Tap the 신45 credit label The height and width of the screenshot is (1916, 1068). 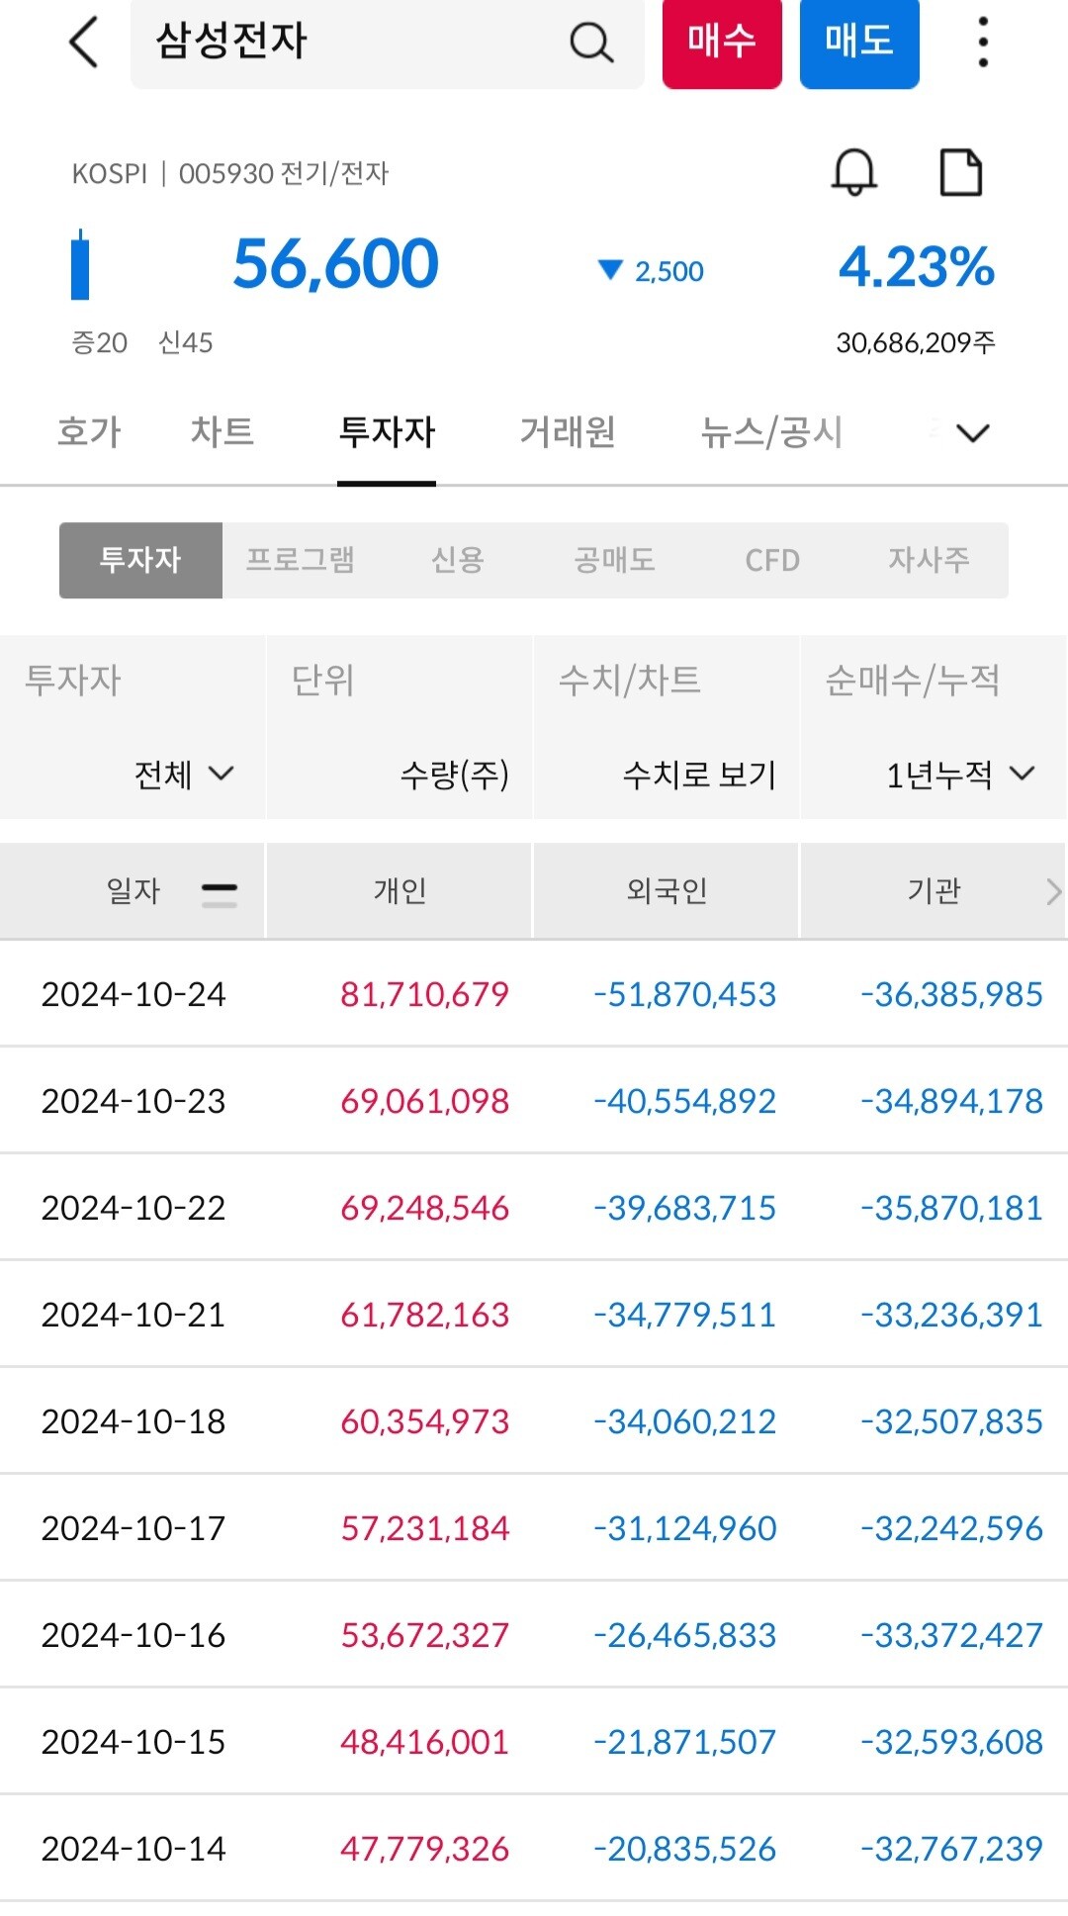186,342
